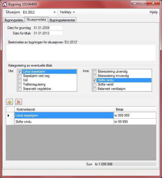Click the red X delete cost item icon
Image resolution: width=162 pixels, height=178 pixels.
pyautogui.click(x=19, y=102)
